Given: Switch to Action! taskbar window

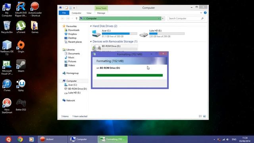Looking at the screenshot, I should (52, 139).
